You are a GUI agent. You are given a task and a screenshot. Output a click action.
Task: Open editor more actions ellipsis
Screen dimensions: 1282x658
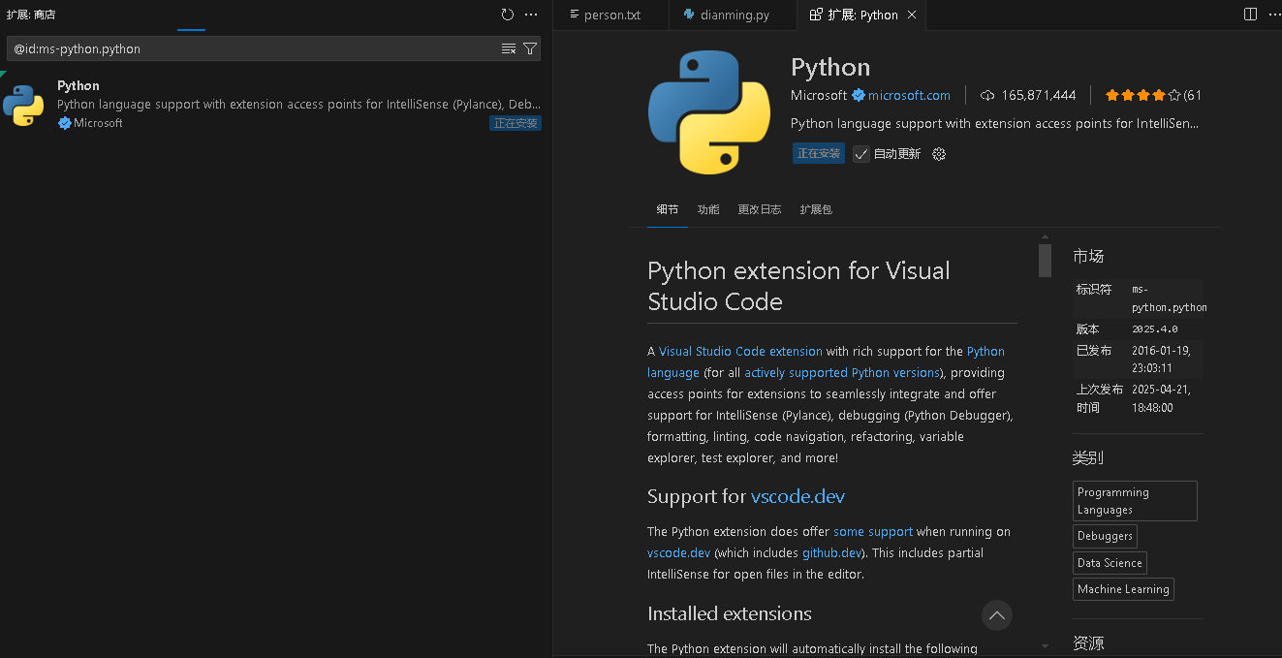(1273, 15)
